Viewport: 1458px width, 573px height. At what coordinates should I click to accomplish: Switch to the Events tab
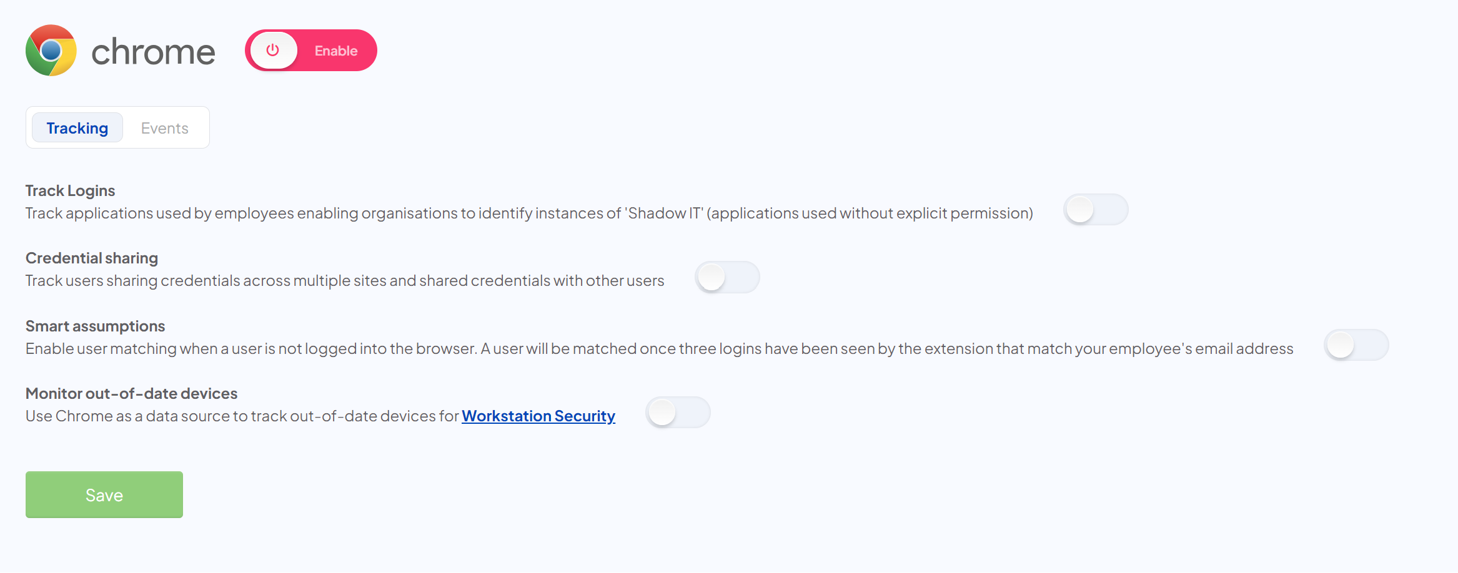pos(164,127)
